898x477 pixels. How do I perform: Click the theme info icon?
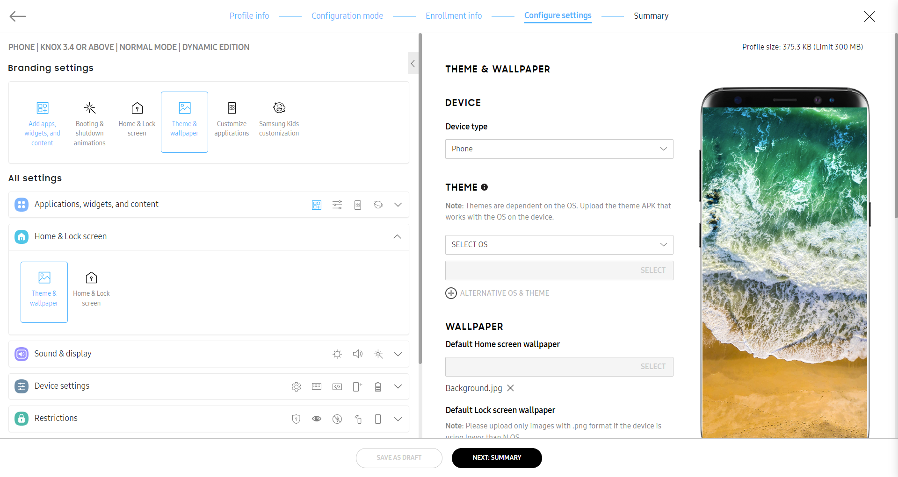pos(485,187)
